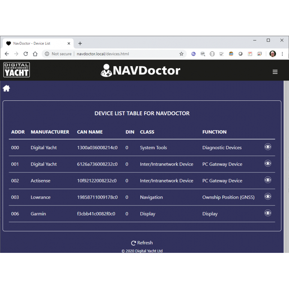Show details for Lowrance navigation device
This screenshot has height=289, width=289.
tap(268, 197)
